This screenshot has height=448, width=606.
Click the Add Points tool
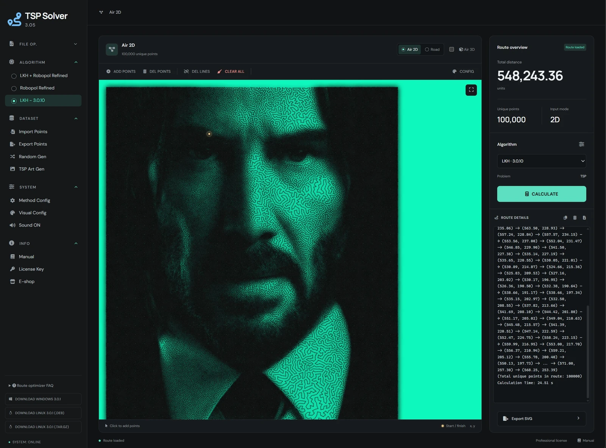121,72
